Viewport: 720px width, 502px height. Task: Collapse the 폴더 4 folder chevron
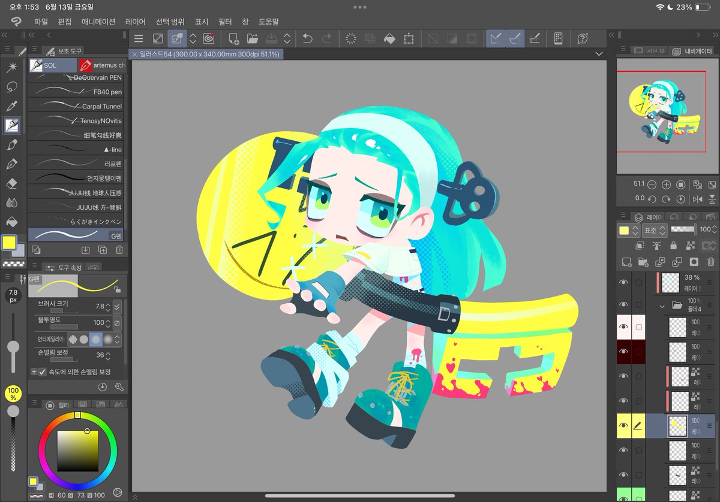point(662,306)
